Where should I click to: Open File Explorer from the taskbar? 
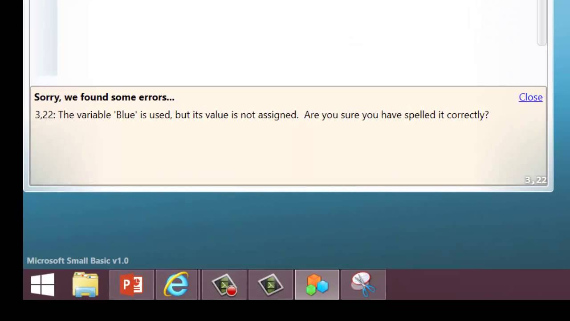coord(85,284)
